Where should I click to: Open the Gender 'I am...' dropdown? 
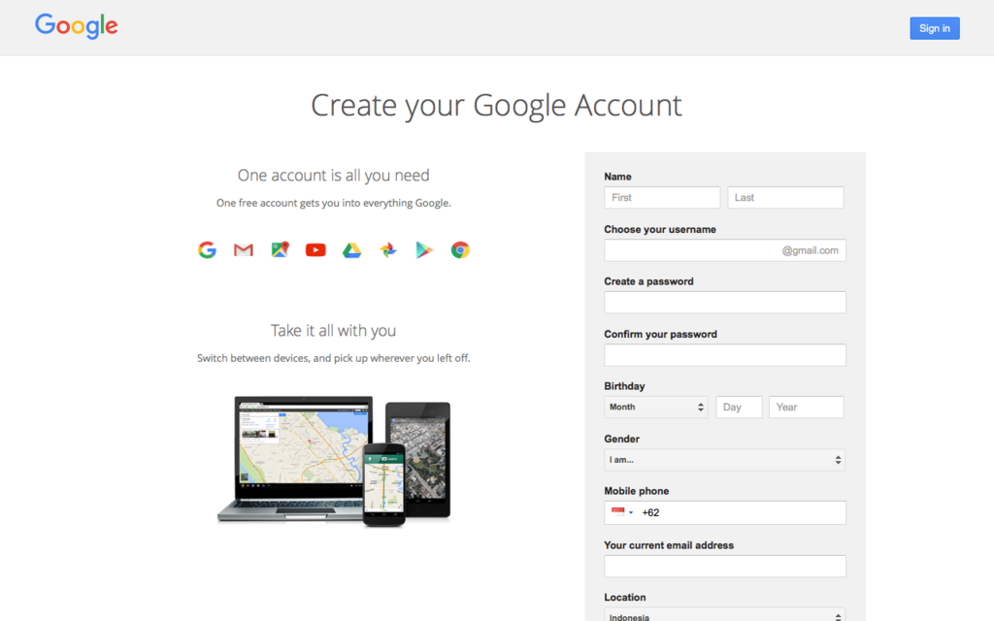click(724, 460)
